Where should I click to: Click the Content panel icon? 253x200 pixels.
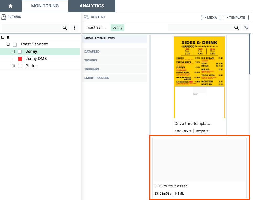click(x=86, y=17)
